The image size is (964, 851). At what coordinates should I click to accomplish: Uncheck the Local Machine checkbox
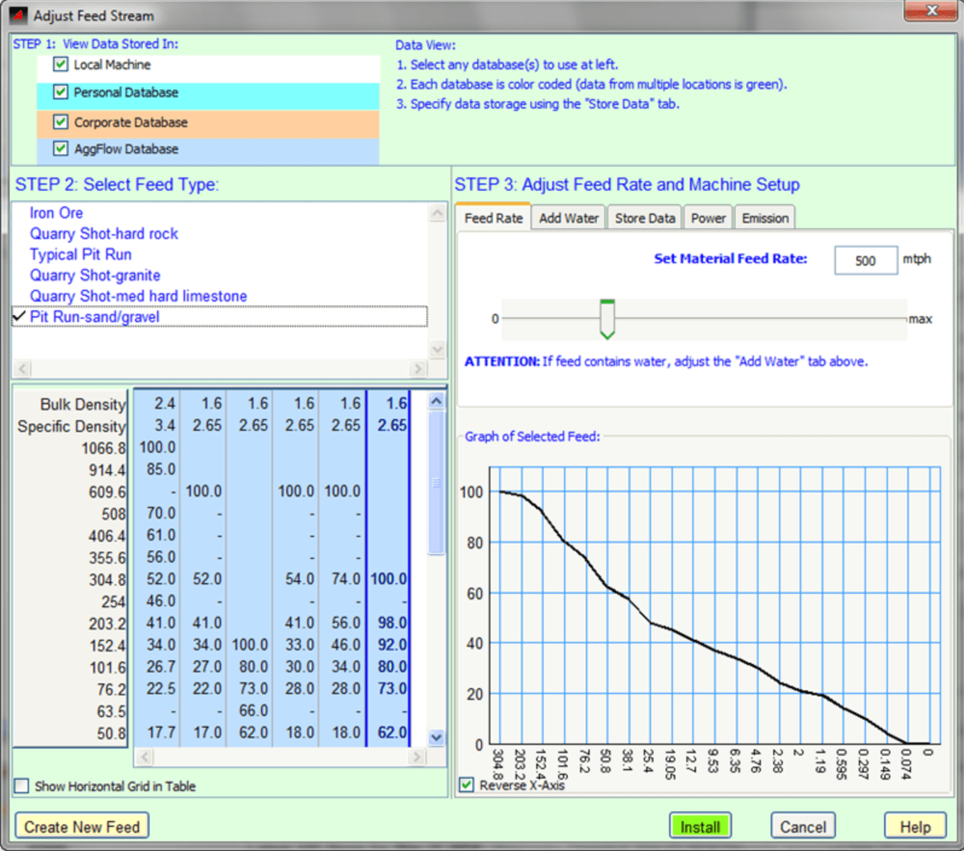[x=60, y=65]
